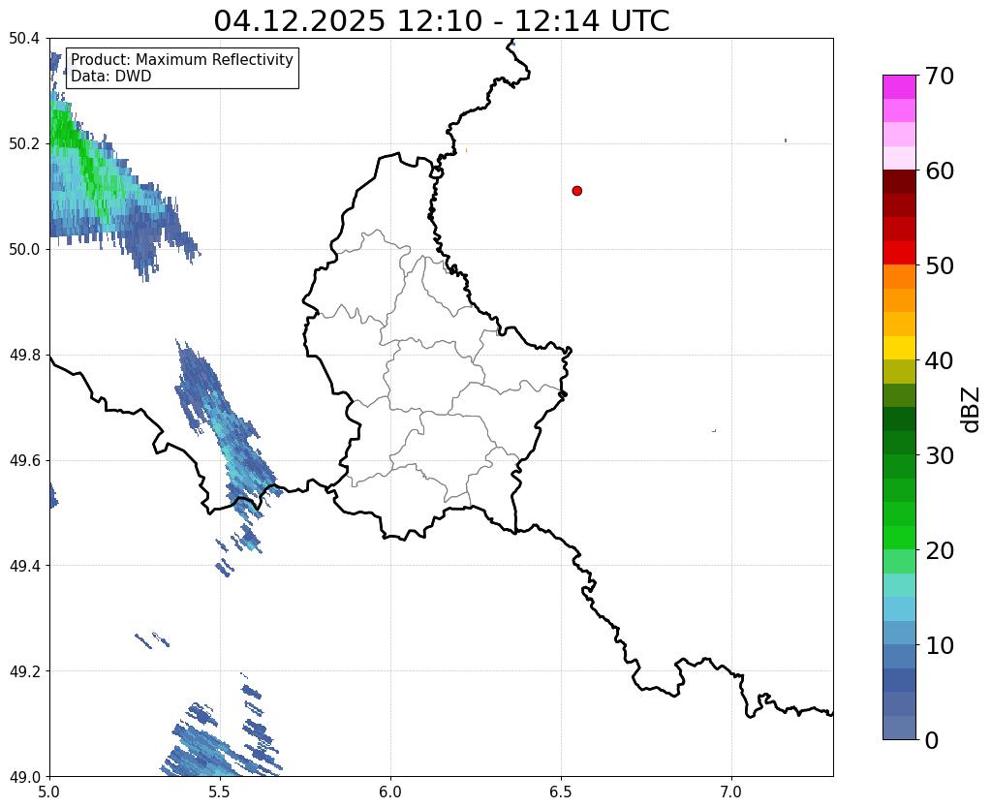Click the 'Product: Maximum Reflectivity' legend line
The height and width of the screenshot is (808, 991).
[182, 59]
